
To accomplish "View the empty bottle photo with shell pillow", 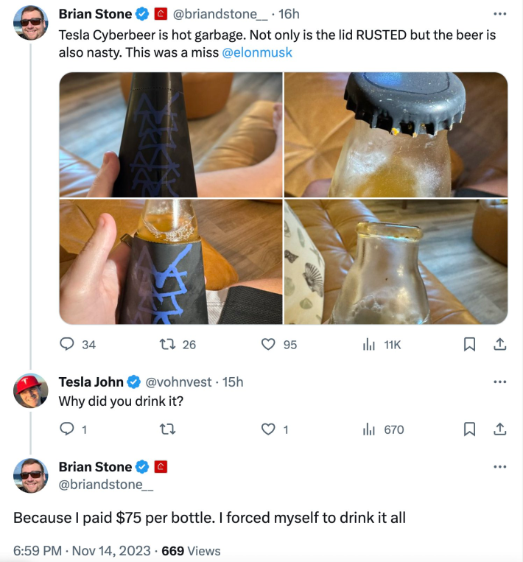I will pyautogui.click(x=396, y=261).
